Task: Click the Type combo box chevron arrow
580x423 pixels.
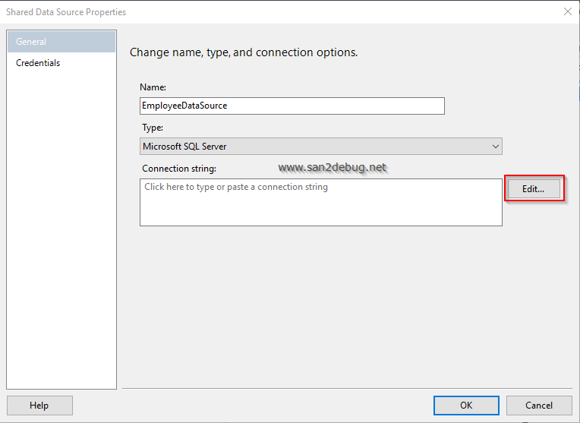Action: click(x=496, y=146)
